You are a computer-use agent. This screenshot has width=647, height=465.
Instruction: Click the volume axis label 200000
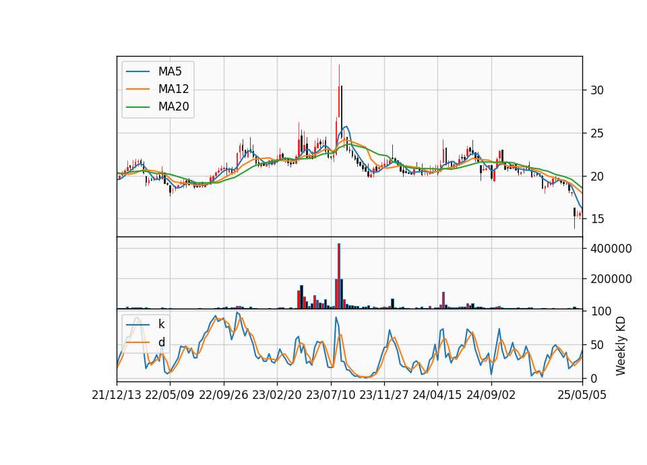pyautogui.click(x=611, y=279)
